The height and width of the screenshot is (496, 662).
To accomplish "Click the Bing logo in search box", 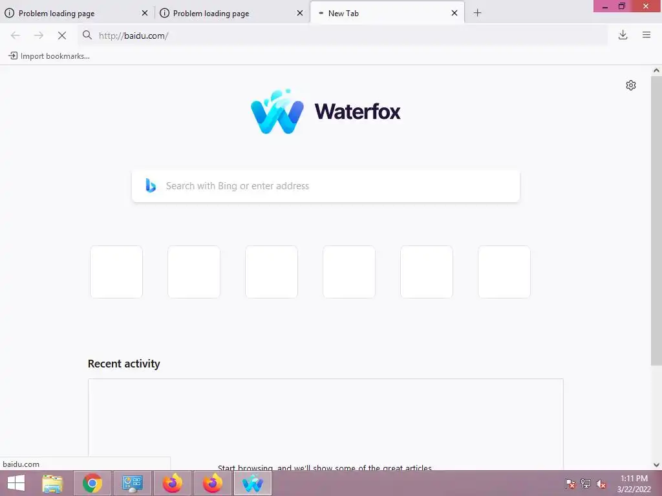I will [x=151, y=185].
